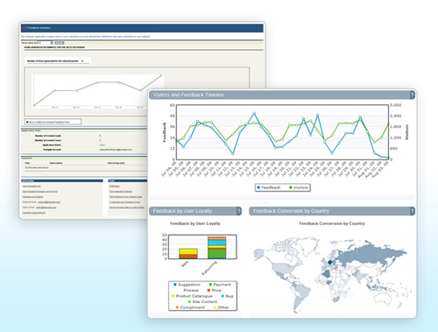Open the View website Feedback link

(x=121, y=192)
